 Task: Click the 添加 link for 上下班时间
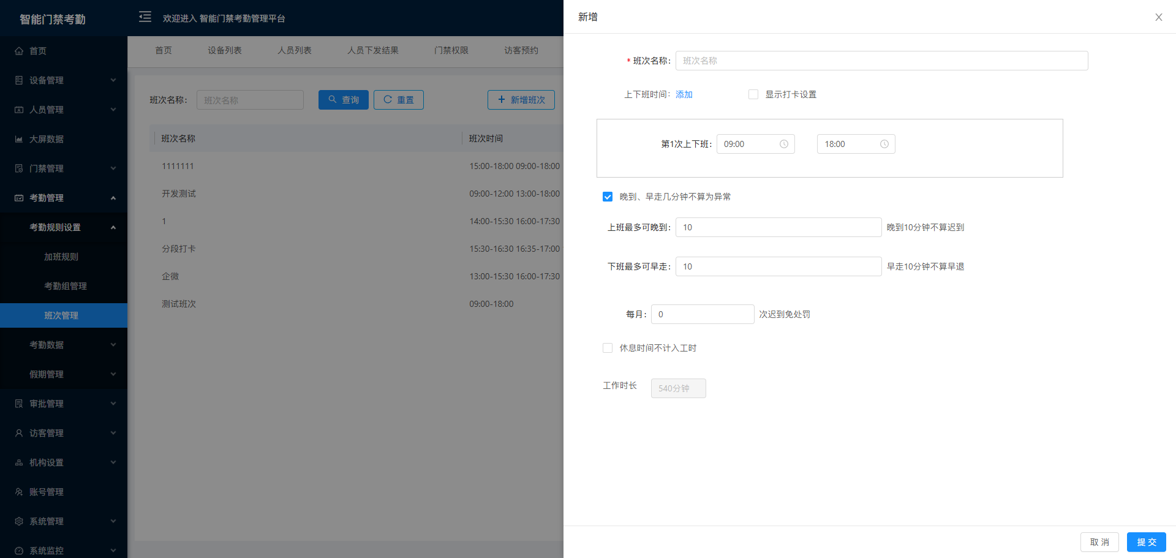pyautogui.click(x=684, y=94)
